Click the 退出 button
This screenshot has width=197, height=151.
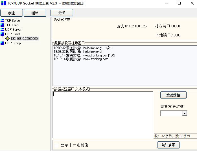pyautogui.click(x=62, y=13)
